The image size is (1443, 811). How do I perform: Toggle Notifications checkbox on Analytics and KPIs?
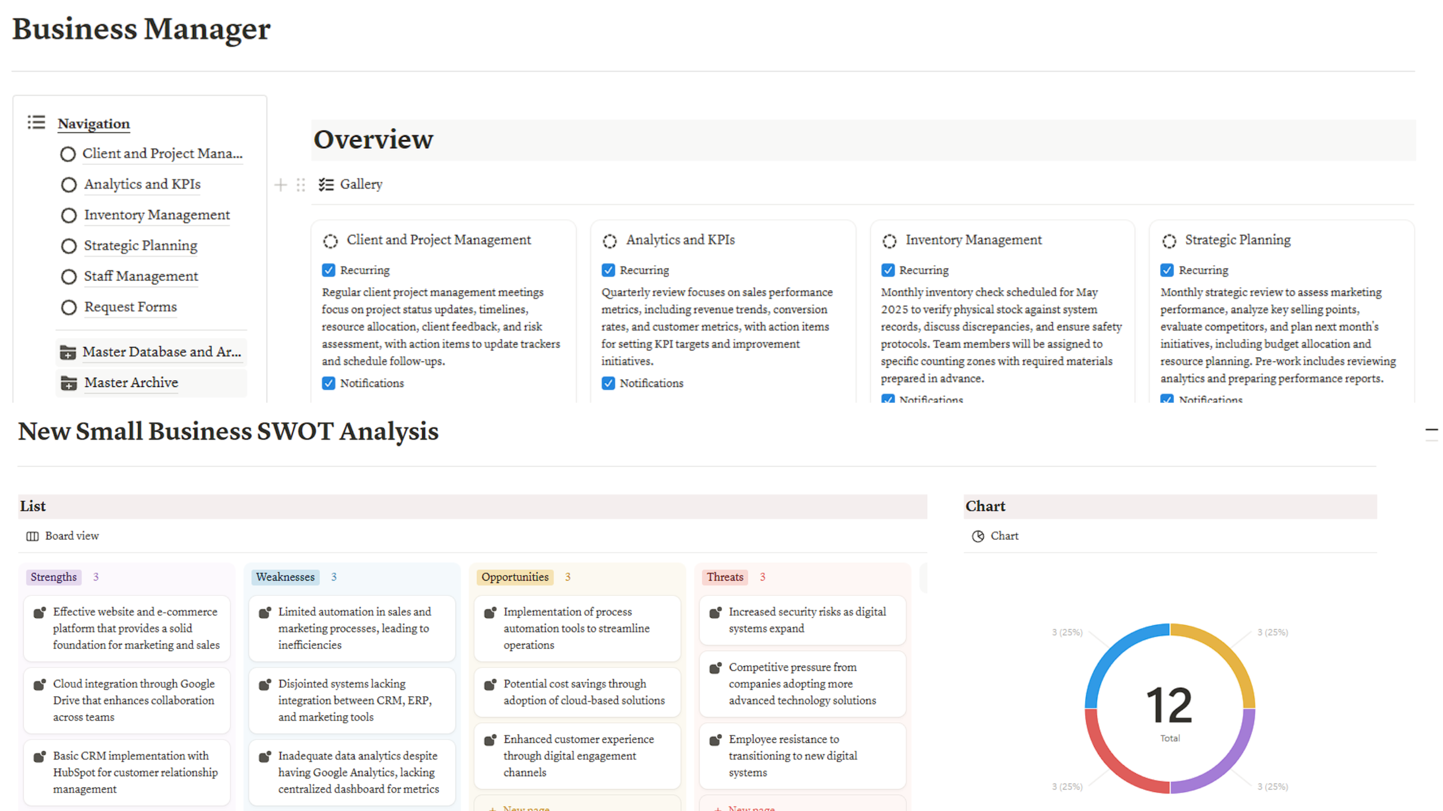(x=608, y=383)
